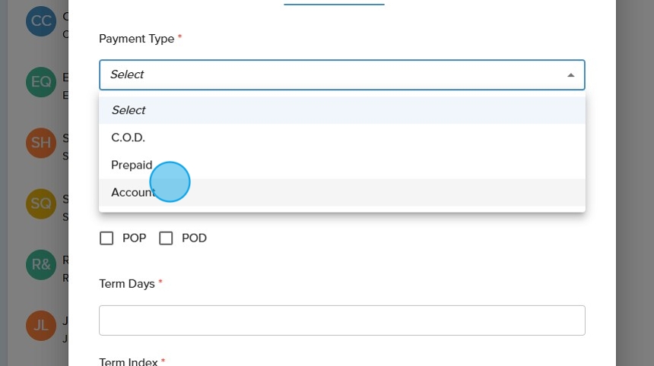Click the POP checkbox label text
The width and height of the screenshot is (654, 366).
pyautogui.click(x=134, y=238)
